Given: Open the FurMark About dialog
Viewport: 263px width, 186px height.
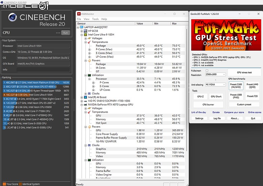Looking at the screenshot, I should point(235,118).
